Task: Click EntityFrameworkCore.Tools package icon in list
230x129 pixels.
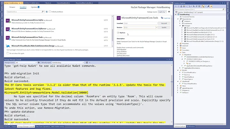Action: (x=8, y=38)
